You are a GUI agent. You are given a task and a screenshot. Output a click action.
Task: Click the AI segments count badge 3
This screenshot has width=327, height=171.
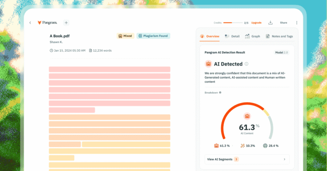pyautogui.click(x=236, y=159)
